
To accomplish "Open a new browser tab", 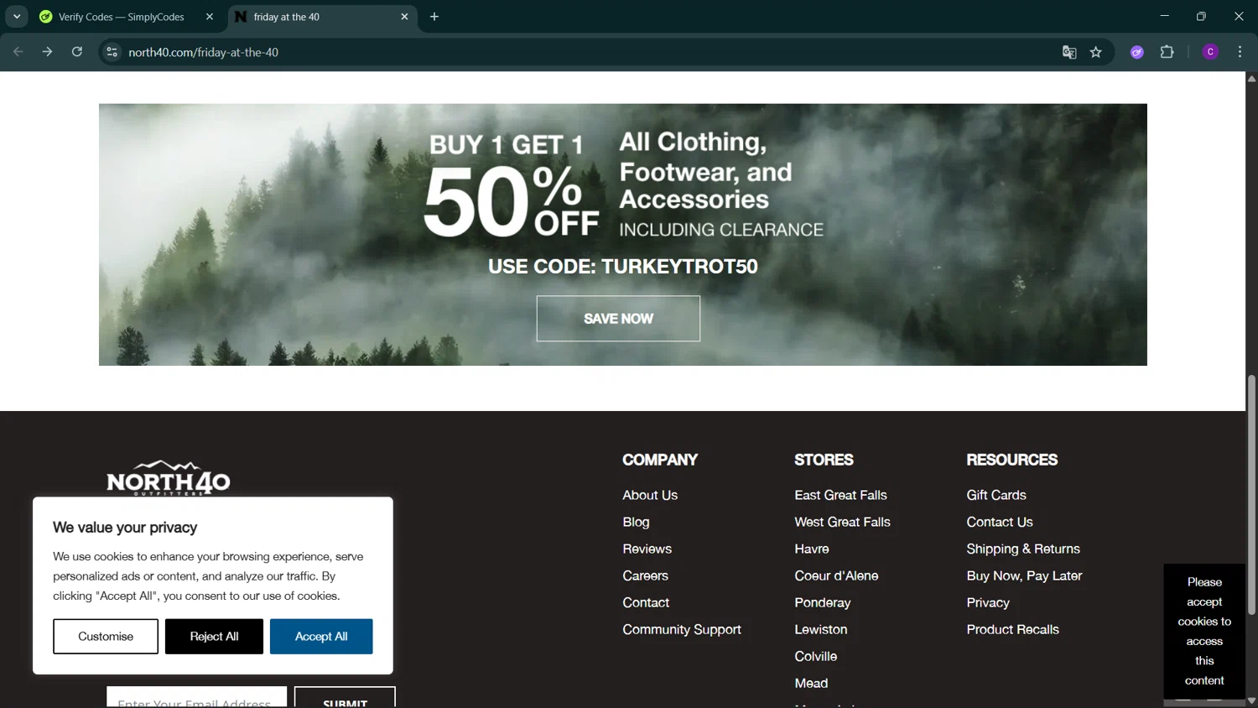I will [x=434, y=17].
